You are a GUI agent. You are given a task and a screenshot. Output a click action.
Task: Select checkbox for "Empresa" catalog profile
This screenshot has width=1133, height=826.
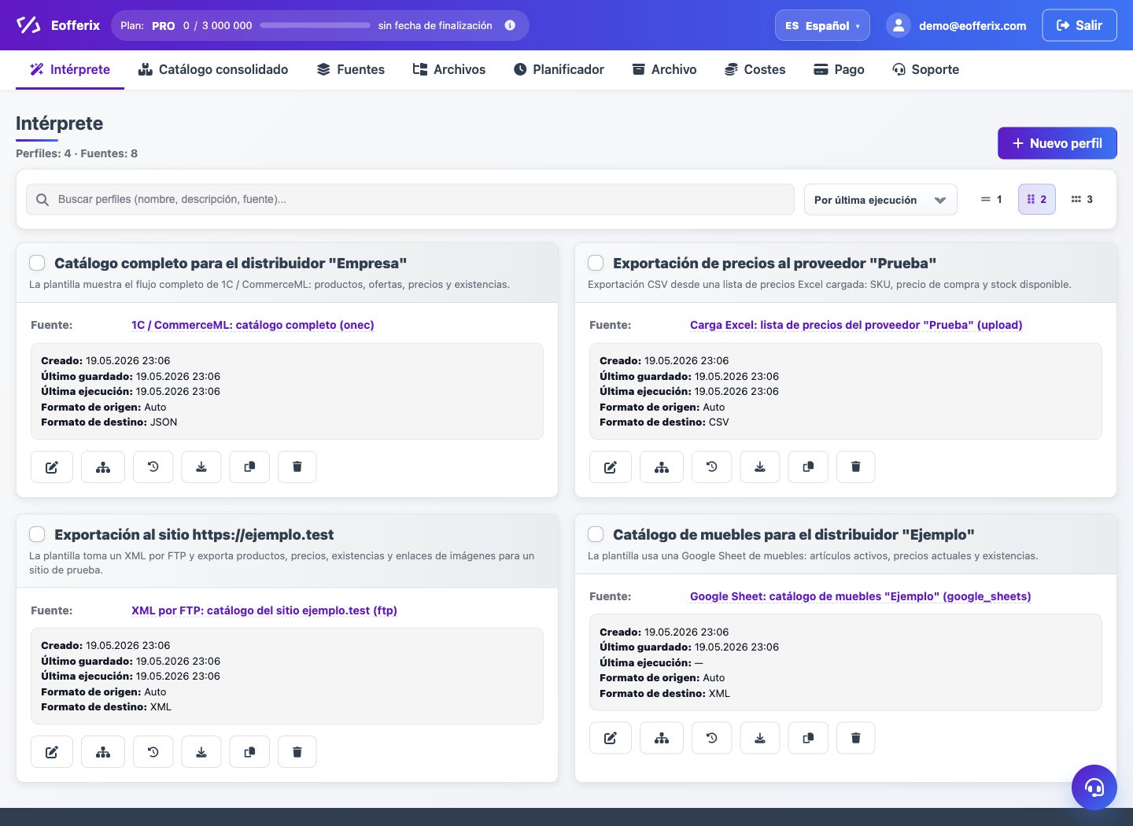tap(37, 263)
